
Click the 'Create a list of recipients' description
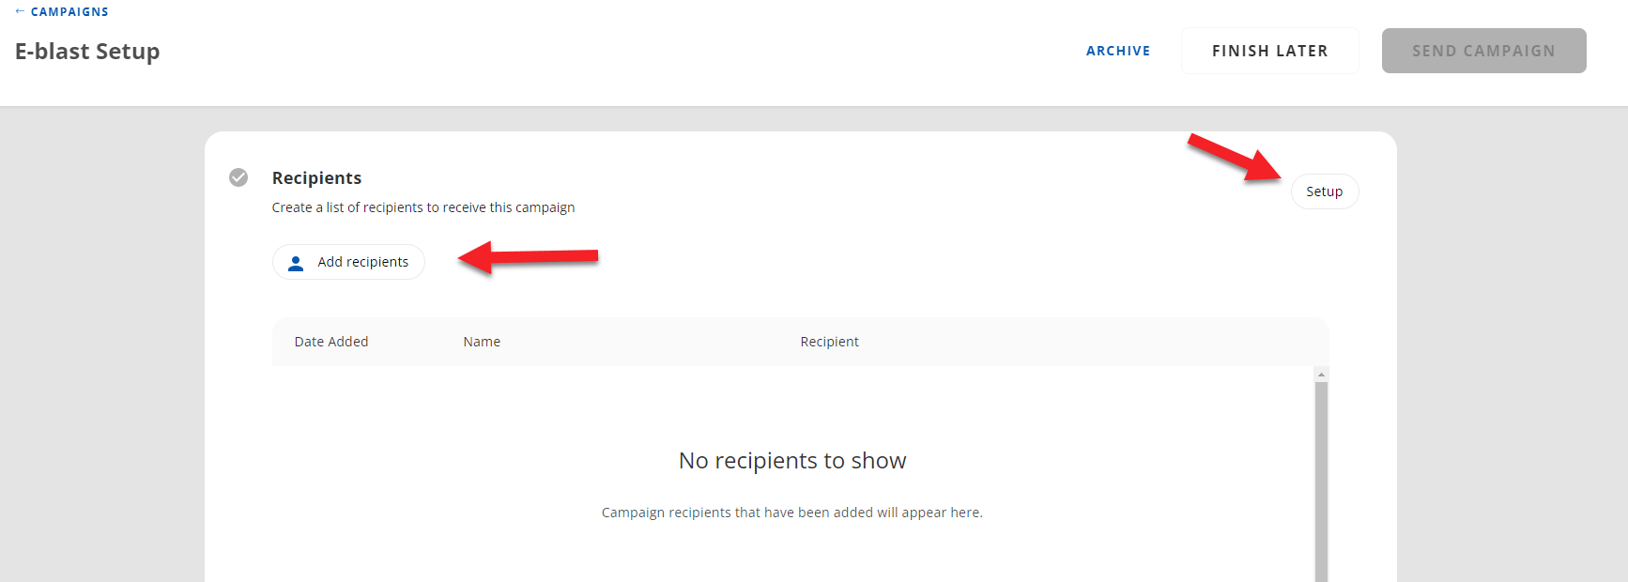[423, 207]
